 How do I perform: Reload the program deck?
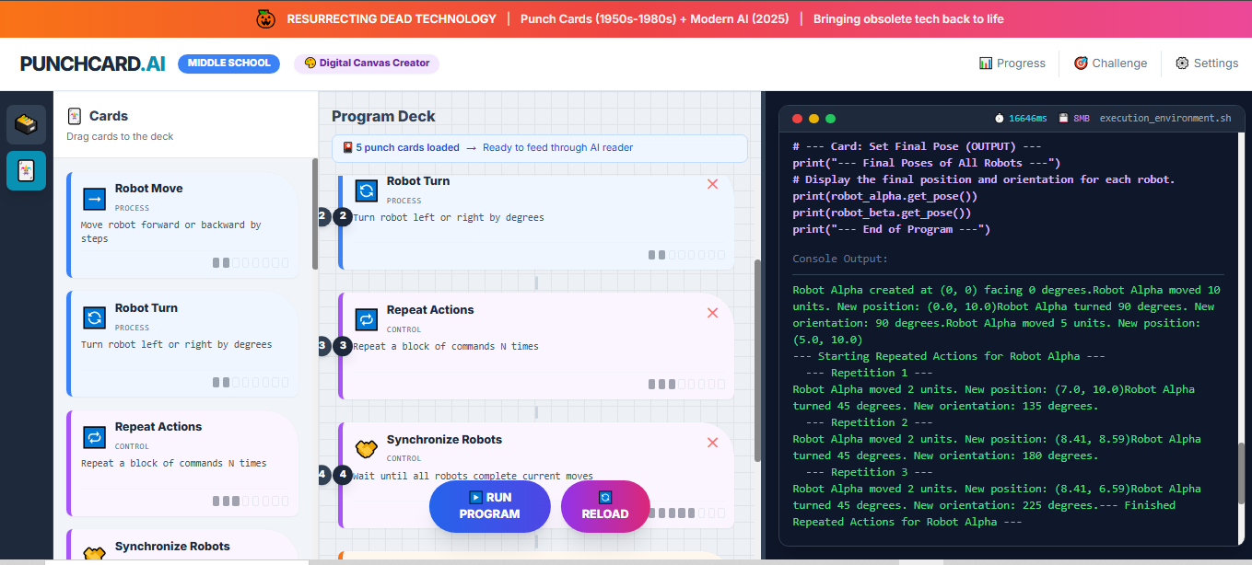pyautogui.click(x=605, y=506)
